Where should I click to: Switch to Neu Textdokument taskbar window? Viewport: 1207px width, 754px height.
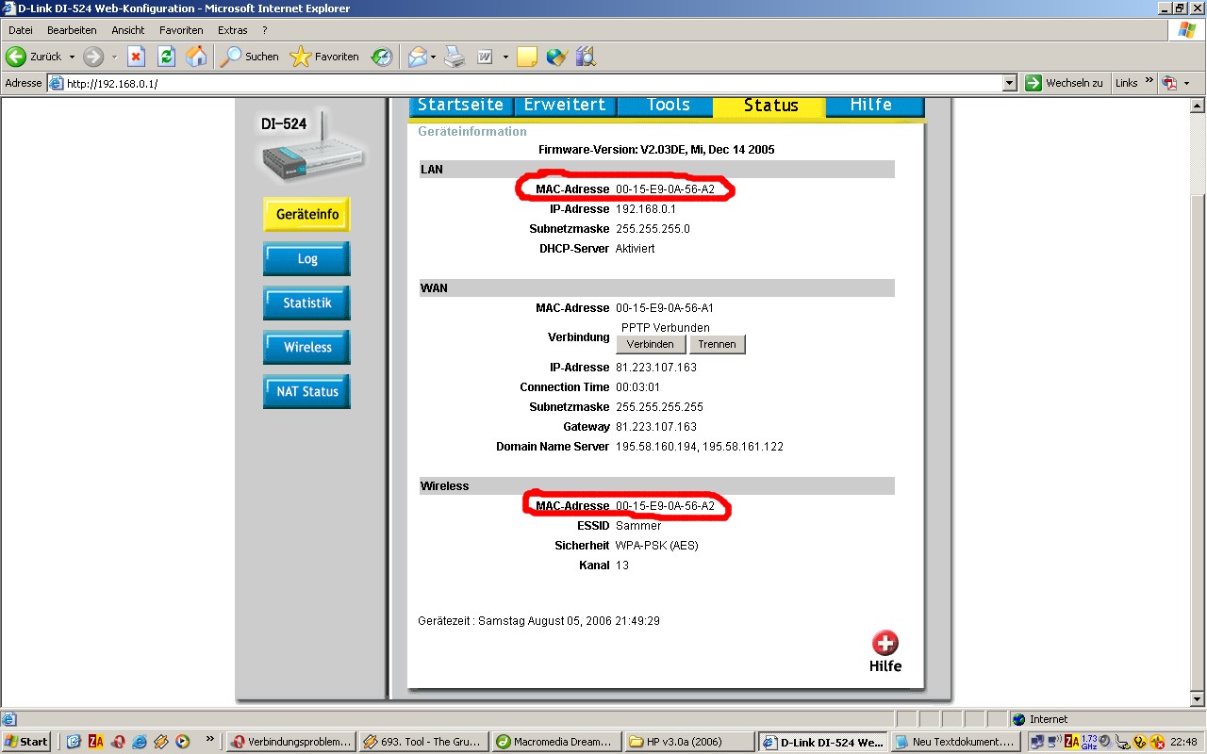[954, 742]
